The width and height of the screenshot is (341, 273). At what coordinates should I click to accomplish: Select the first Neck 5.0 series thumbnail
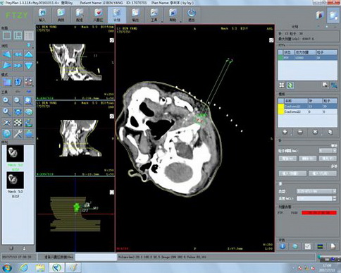(x=15, y=154)
